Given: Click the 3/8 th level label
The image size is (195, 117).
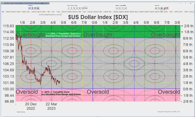Looking at the screenshot, I should [x=188, y=70].
